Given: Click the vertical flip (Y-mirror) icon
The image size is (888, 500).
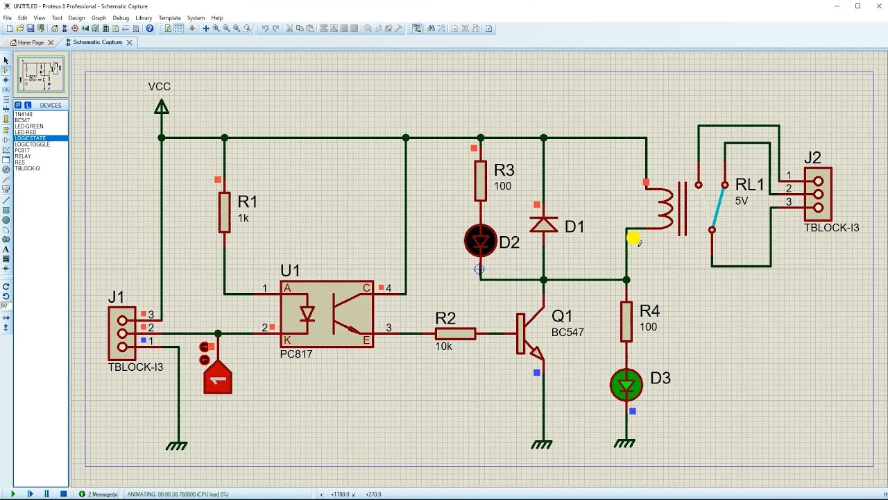Looking at the screenshot, I should tap(6, 327).
